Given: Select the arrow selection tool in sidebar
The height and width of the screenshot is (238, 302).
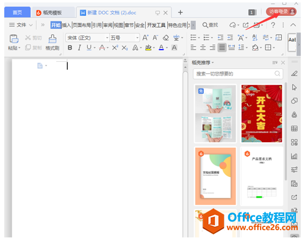Looking at the screenshot, I should click(294, 87).
